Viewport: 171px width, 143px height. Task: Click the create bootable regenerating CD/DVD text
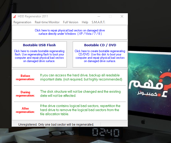[x=100, y=56]
